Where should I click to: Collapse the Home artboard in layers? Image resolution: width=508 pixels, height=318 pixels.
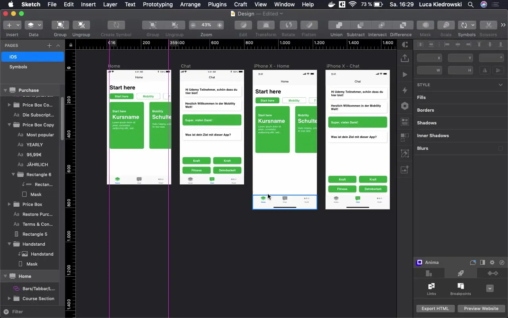[5, 276]
